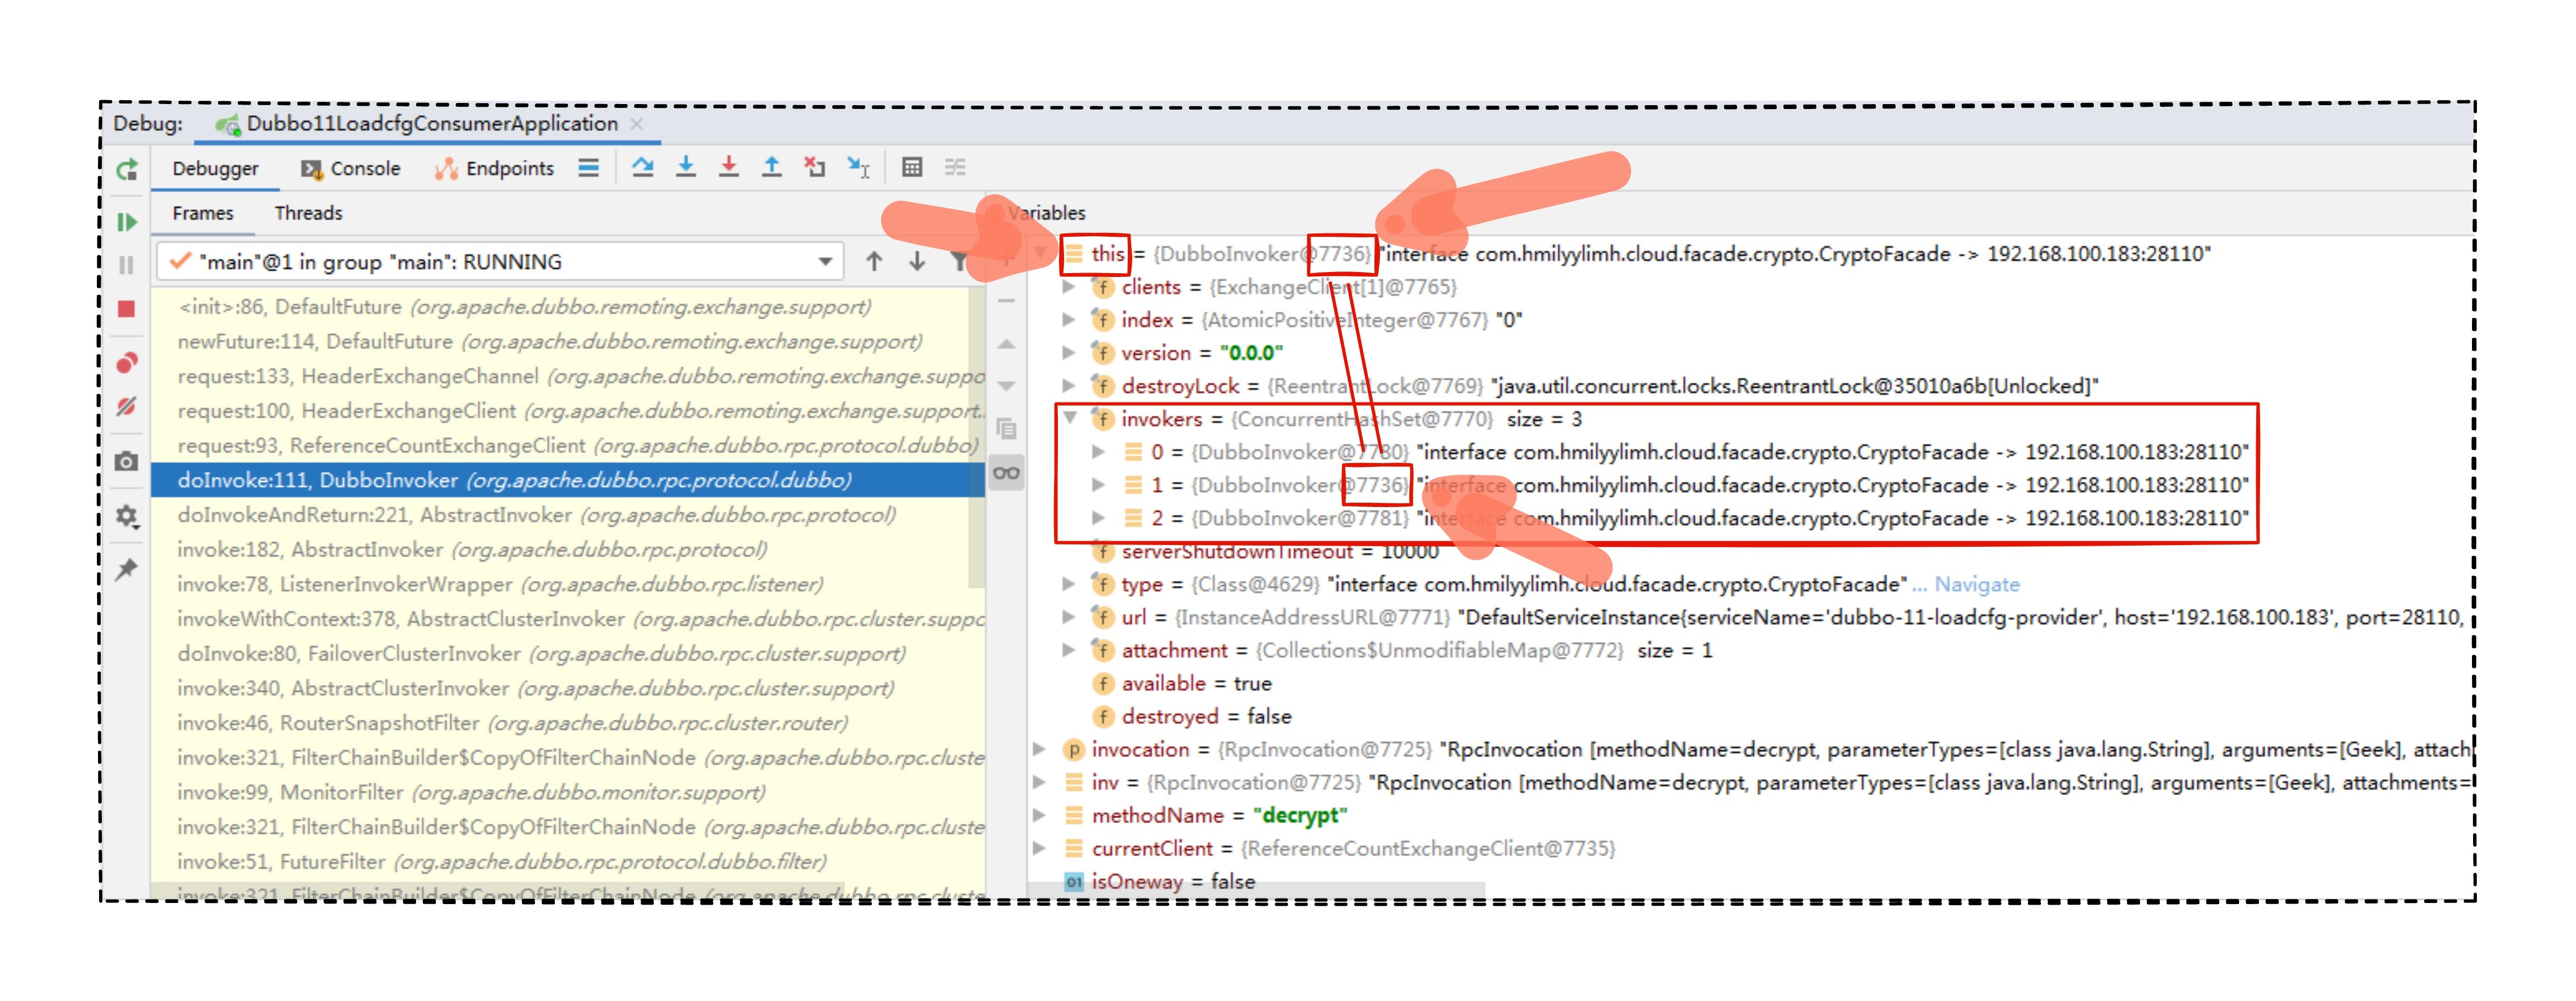Open the View Breakpoints icon

(x=127, y=362)
